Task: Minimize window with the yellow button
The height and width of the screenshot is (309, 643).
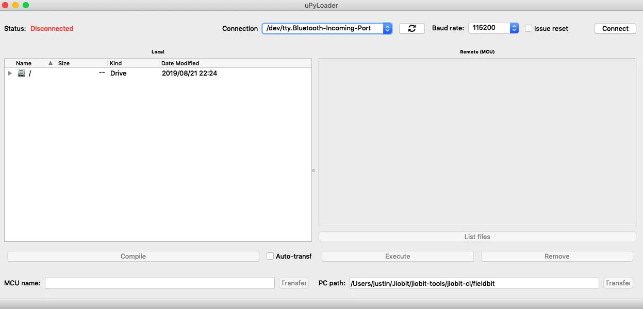Action: tap(15, 5)
